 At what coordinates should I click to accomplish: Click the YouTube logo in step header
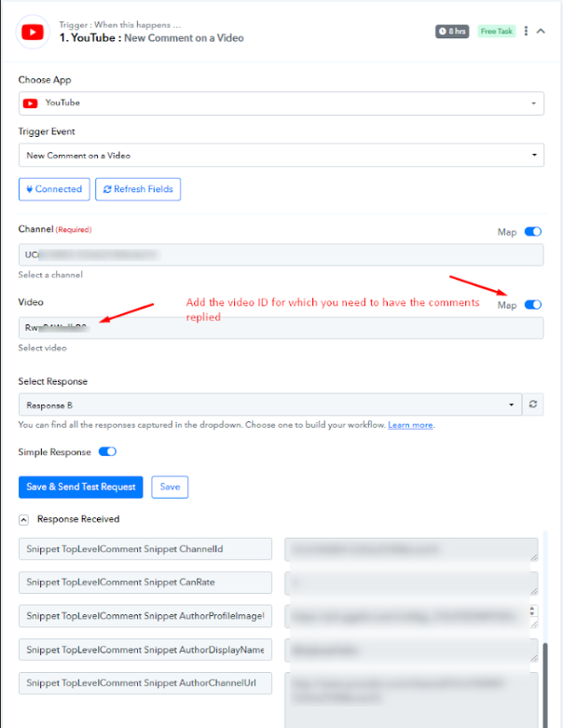(x=33, y=32)
